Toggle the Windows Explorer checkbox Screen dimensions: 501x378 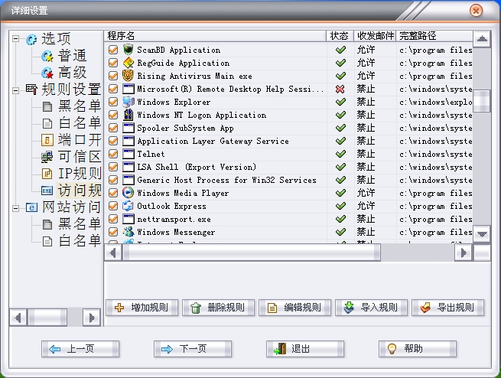(x=113, y=102)
